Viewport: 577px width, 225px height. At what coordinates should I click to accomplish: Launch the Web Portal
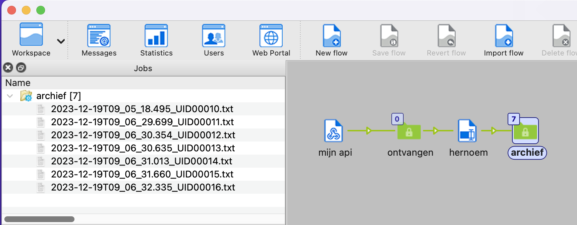271,40
